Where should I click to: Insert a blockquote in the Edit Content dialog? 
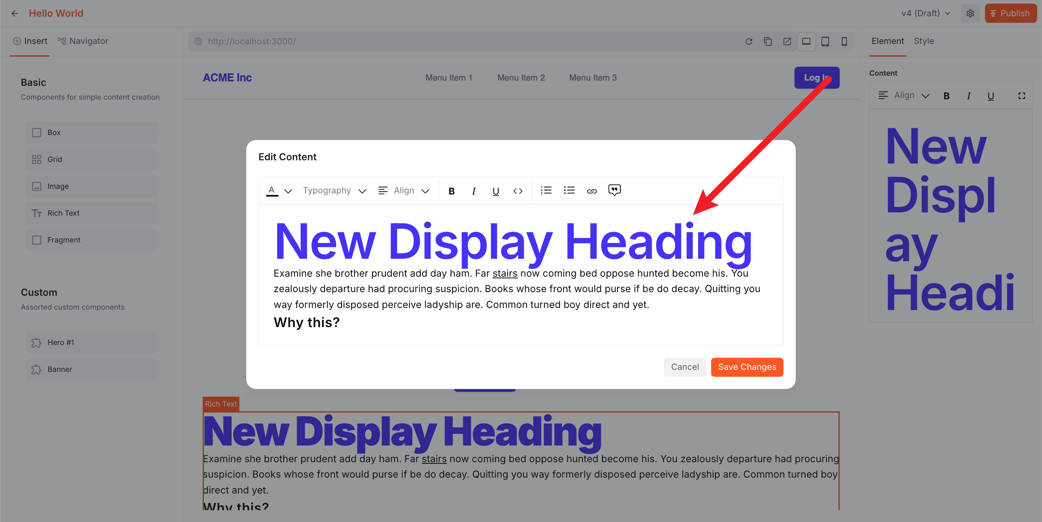(615, 190)
